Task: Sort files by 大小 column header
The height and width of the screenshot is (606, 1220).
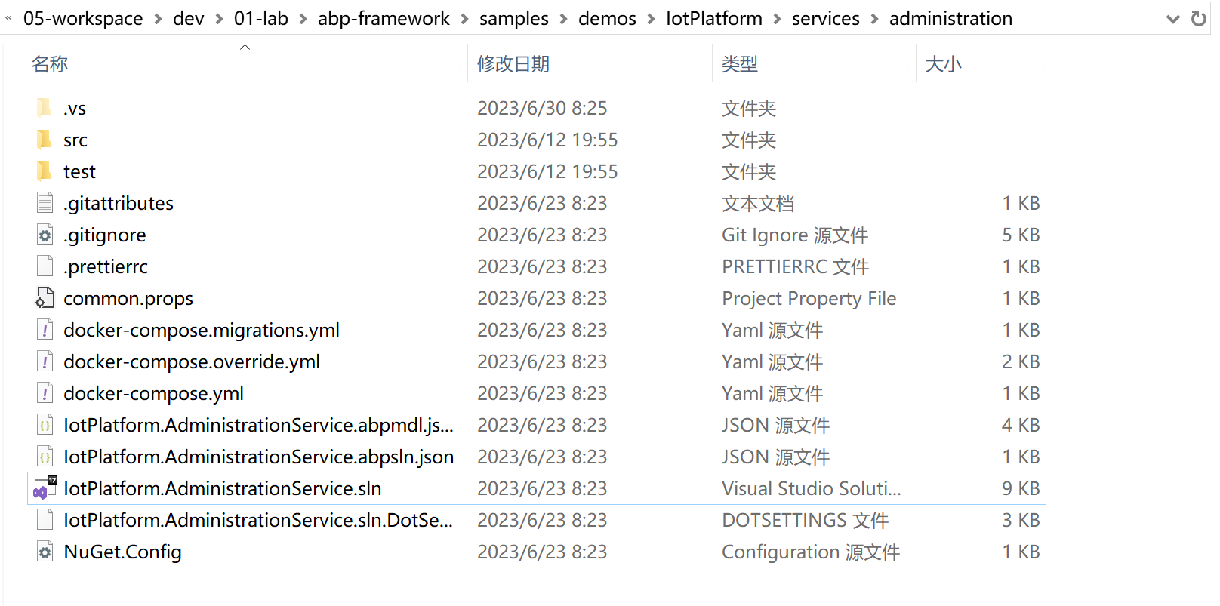Action: click(944, 64)
